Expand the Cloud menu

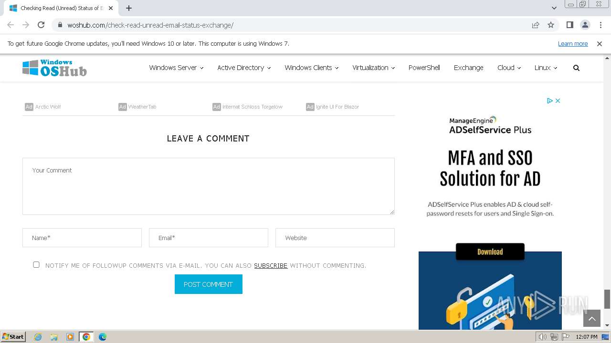point(509,68)
